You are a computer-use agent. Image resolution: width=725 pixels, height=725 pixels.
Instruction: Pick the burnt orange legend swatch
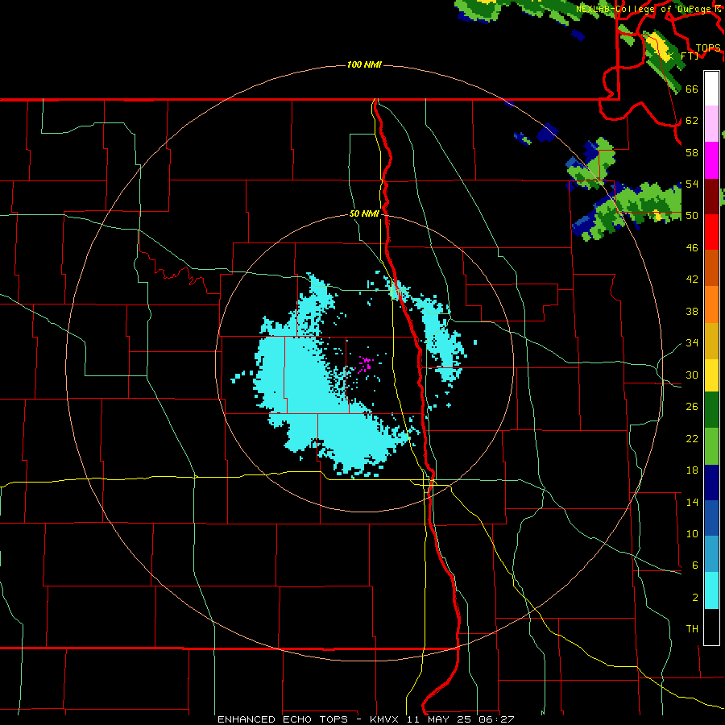click(711, 268)
